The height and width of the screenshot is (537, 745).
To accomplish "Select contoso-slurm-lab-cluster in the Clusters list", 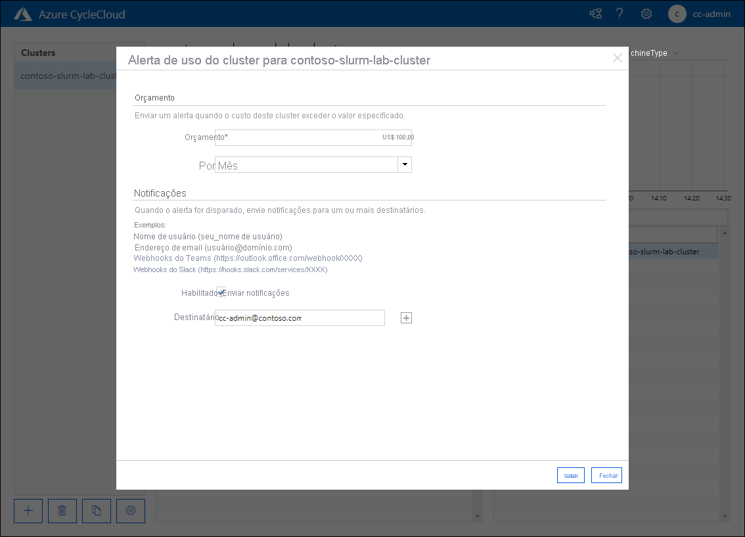I will click(x=66, y=76).
